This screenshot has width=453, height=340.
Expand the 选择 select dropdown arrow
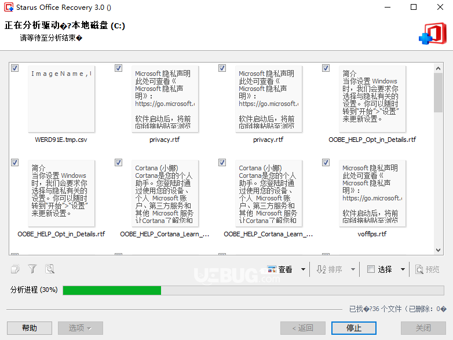(x=403, y=269)
